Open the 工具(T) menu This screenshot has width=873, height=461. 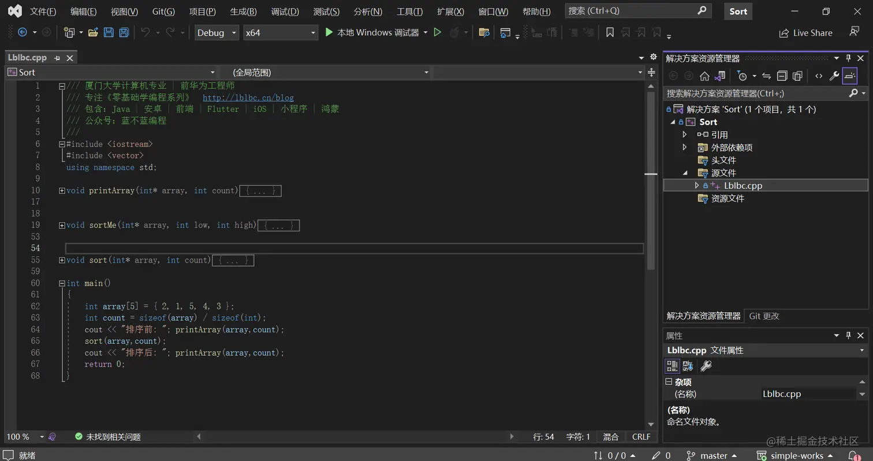coord(409,12)
